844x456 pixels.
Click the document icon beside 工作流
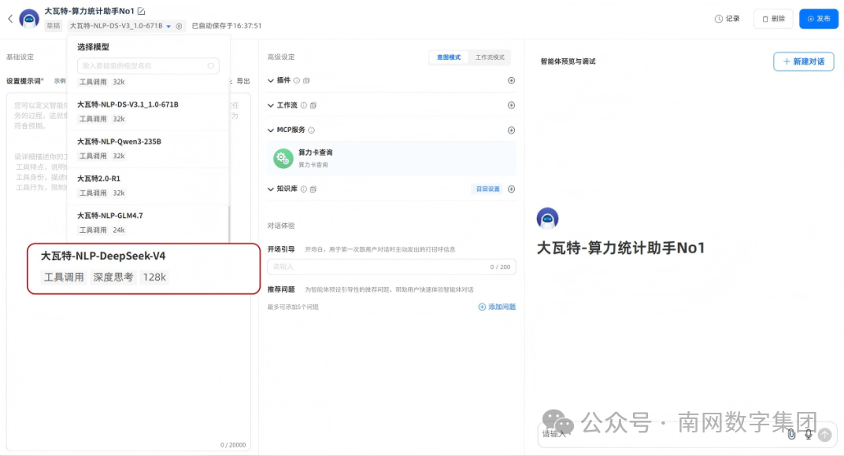(x=313, y=105)
